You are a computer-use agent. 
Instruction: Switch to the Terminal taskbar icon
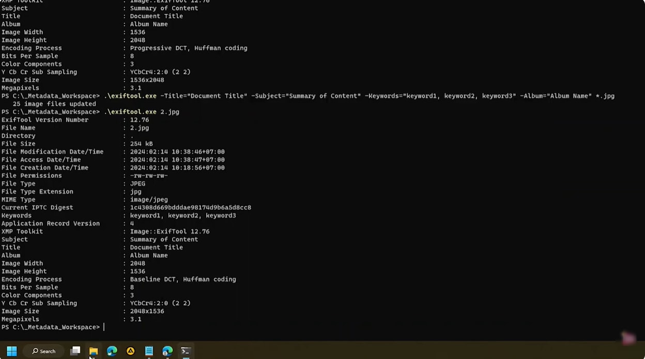(186, 351)
